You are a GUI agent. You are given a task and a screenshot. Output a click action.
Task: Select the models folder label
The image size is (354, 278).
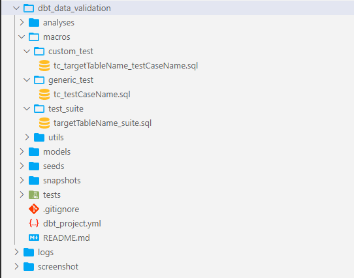pyautogui.click(x=57, y=151)
